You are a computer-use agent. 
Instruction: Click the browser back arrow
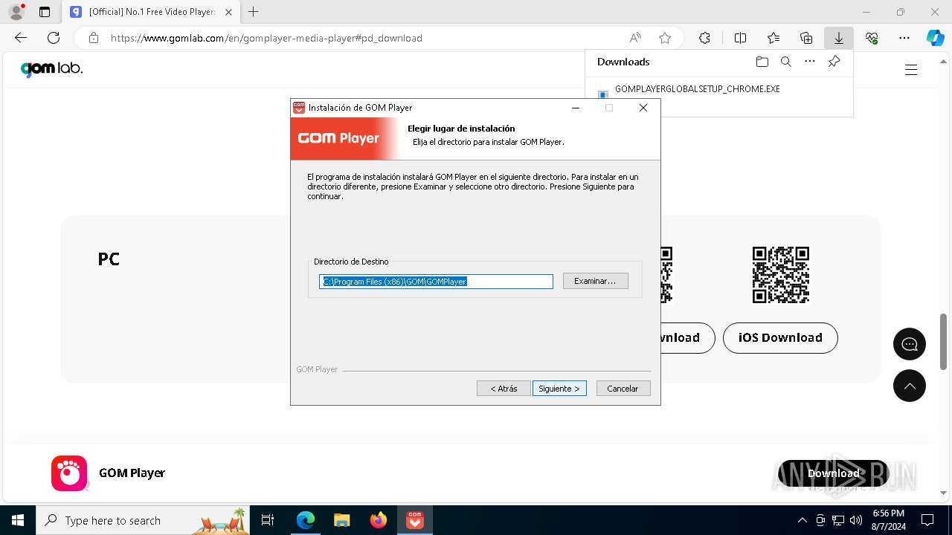pos(21,38)
